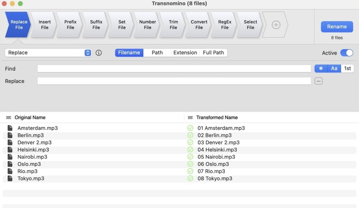Screen dimensions: 359x208
Task: Click the file icon beside Nairobi.mp3
Action: point(10,157)
